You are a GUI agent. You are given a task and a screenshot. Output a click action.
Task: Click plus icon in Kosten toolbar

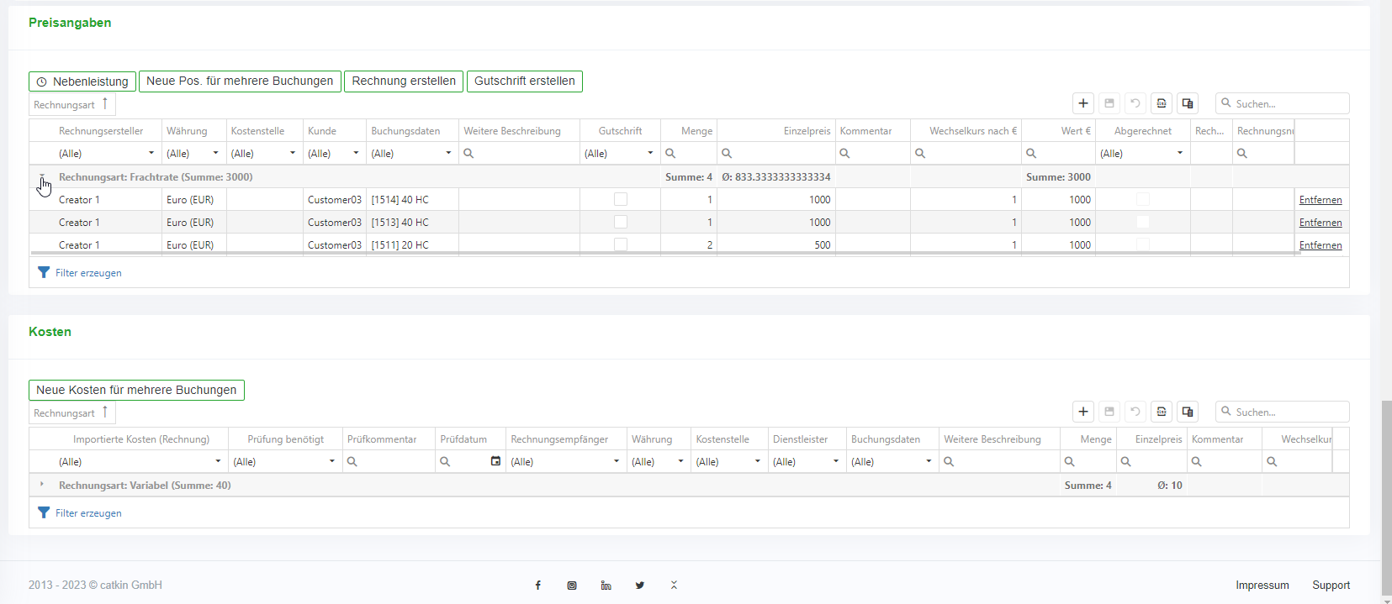(x=1083, y=412)
